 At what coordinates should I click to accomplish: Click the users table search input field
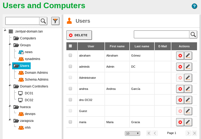click(162, 34)
